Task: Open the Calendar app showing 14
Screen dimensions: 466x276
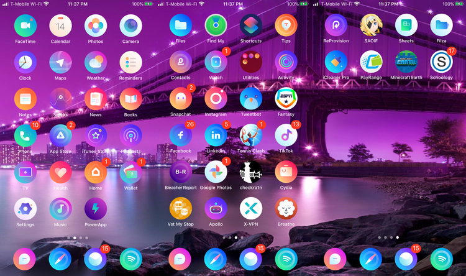Action: 60,26
